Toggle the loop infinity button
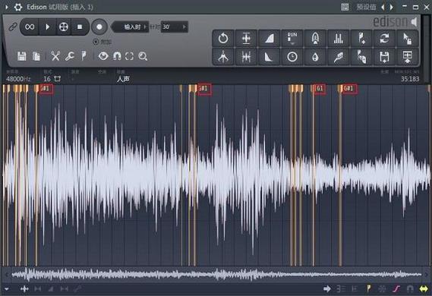 (30, 27)
